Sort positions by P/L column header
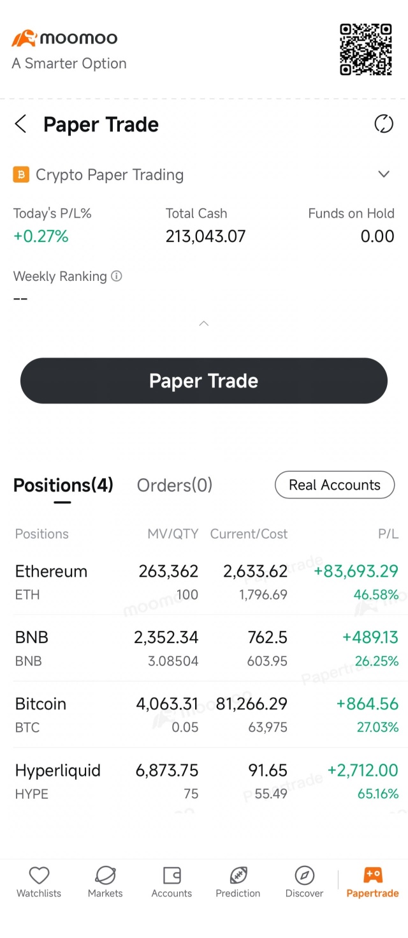The image size is (408, 938). [x=388, y=534]
